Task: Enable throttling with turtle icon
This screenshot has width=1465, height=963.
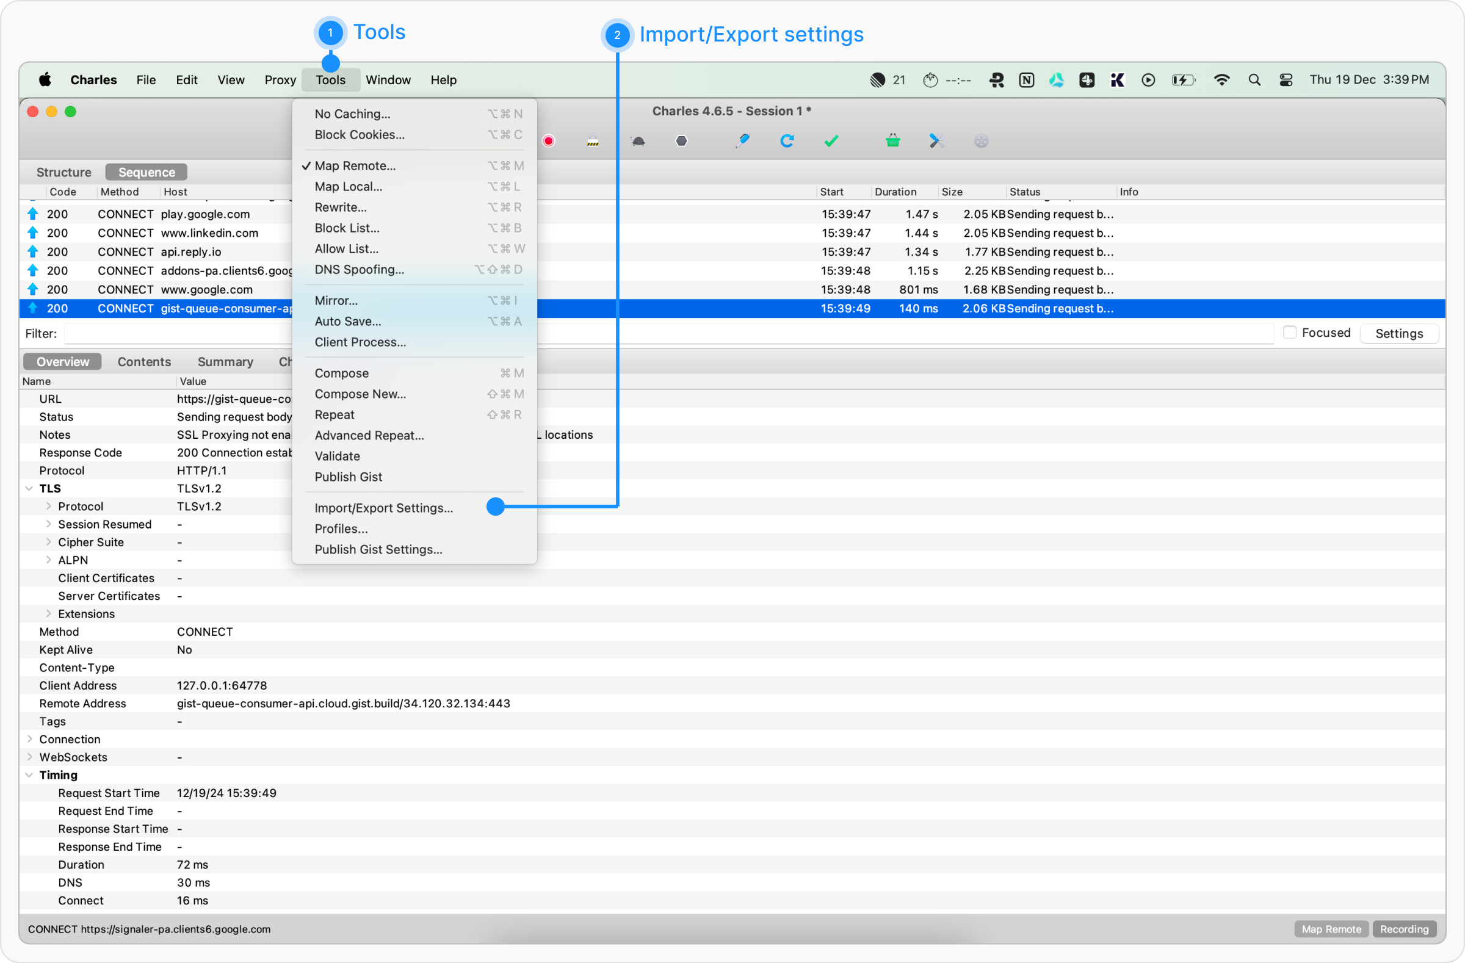Action: 638,141
